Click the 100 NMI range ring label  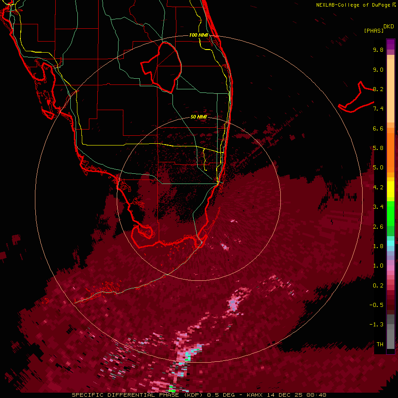(x=199, y=35)
